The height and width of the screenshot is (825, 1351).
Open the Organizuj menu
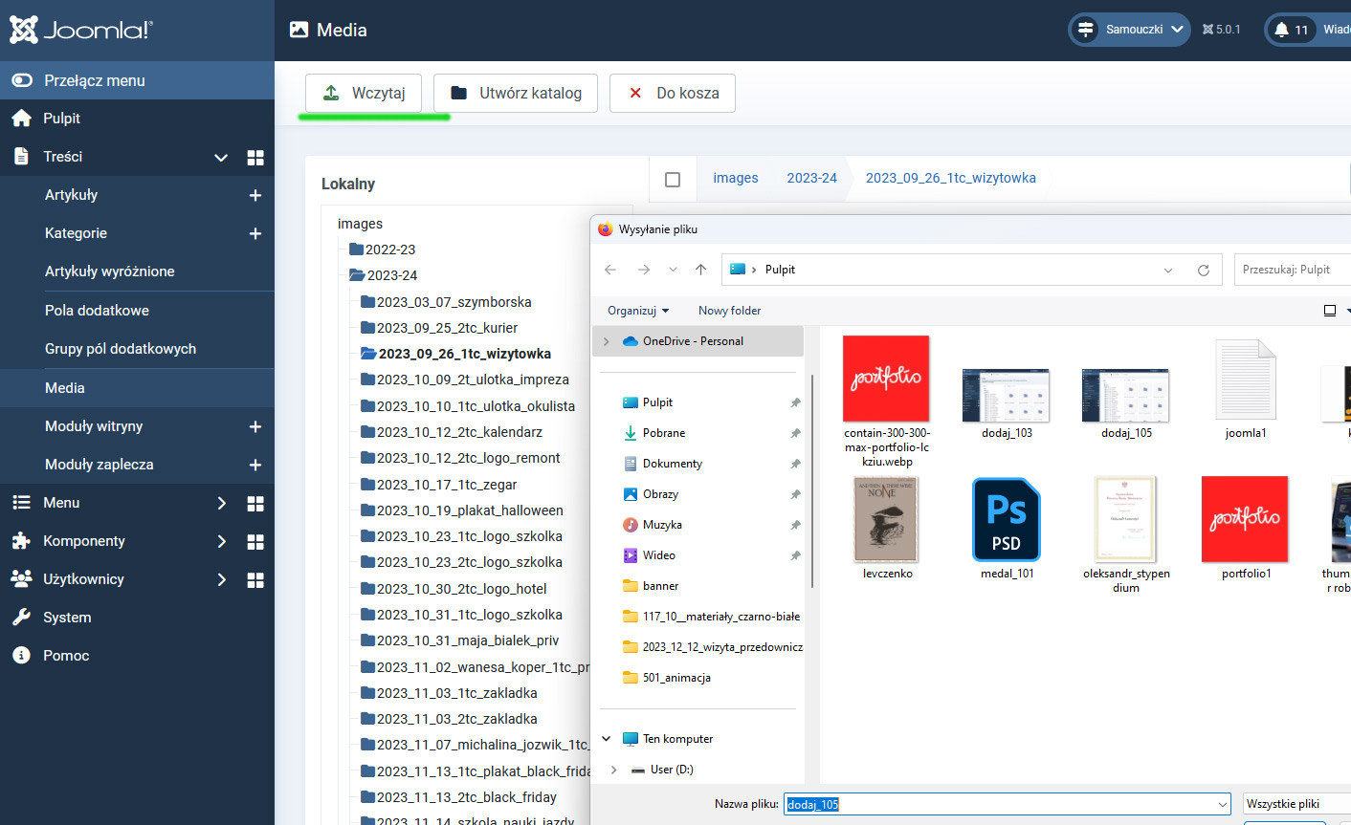click(638, 311)
